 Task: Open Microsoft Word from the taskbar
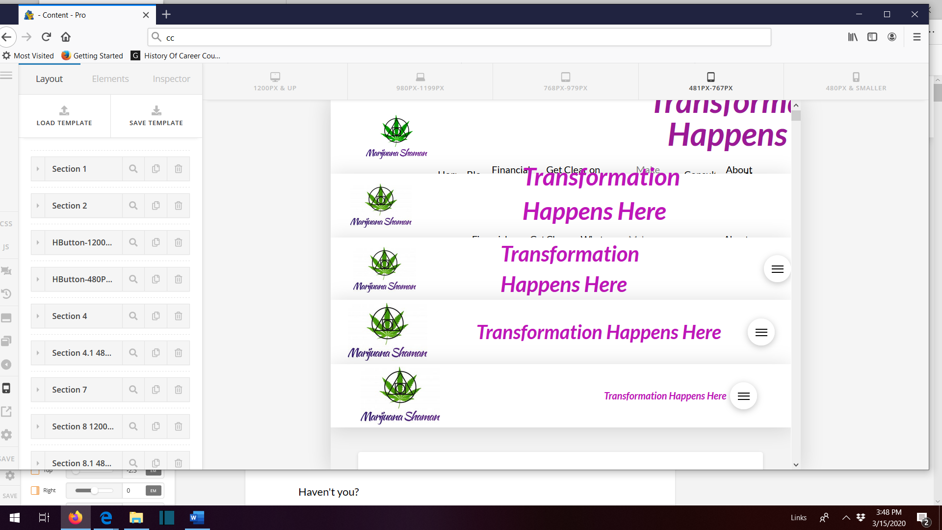click(197, 518)
